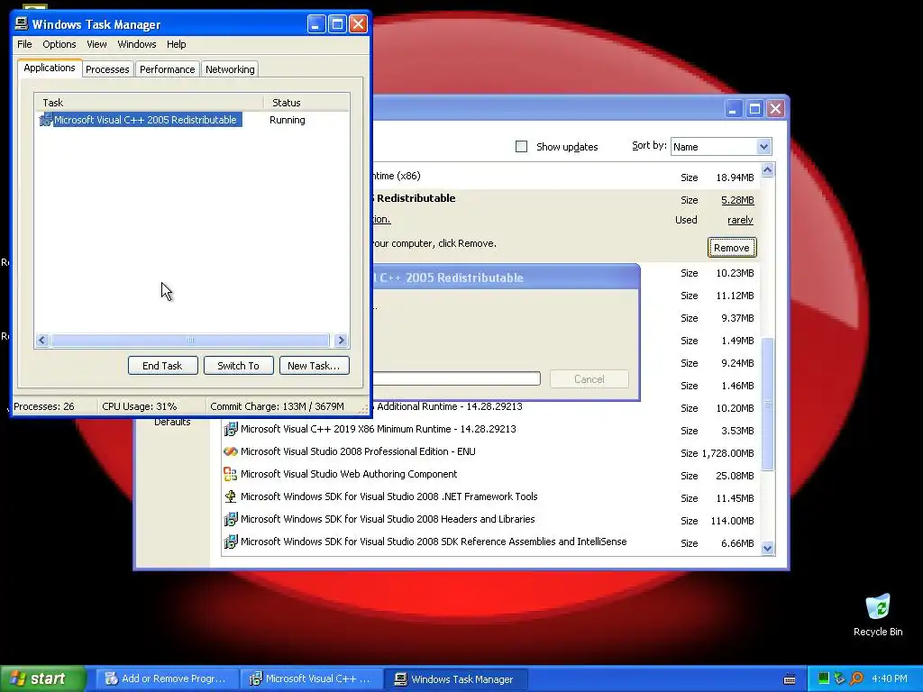Click the Microsoft Visual C++ ... taskbar button

[x=312, y=679]
